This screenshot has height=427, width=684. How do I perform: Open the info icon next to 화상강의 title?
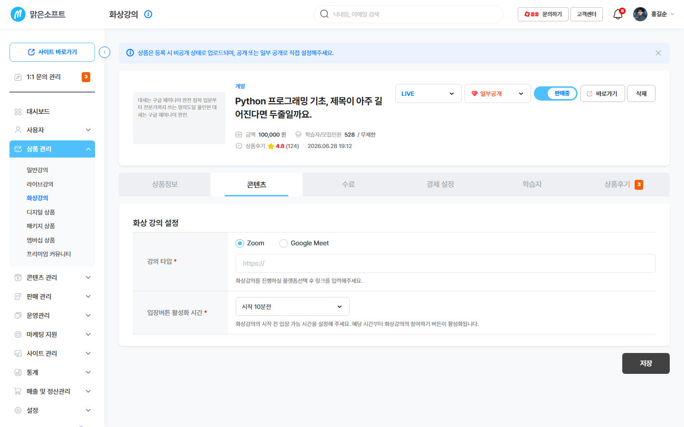pyautogui.click(x=148, y=14)
